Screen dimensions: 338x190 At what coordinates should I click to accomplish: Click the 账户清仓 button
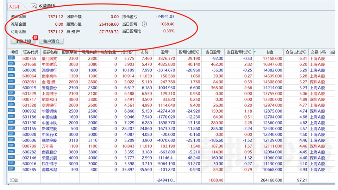(x=51, y=42)
